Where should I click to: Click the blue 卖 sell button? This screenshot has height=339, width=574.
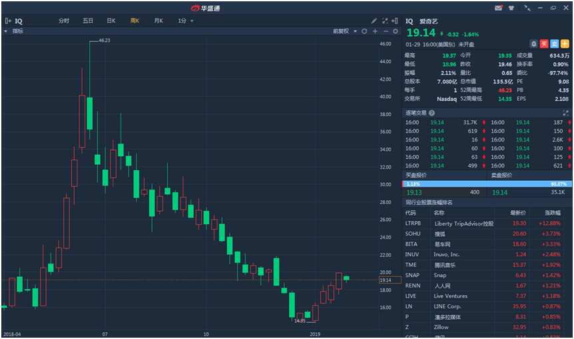click(x=554, y=43)
